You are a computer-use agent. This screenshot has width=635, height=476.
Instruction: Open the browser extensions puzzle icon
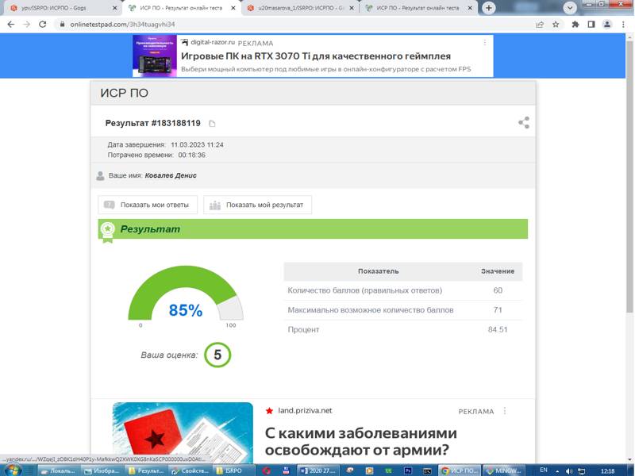point(574,25)
